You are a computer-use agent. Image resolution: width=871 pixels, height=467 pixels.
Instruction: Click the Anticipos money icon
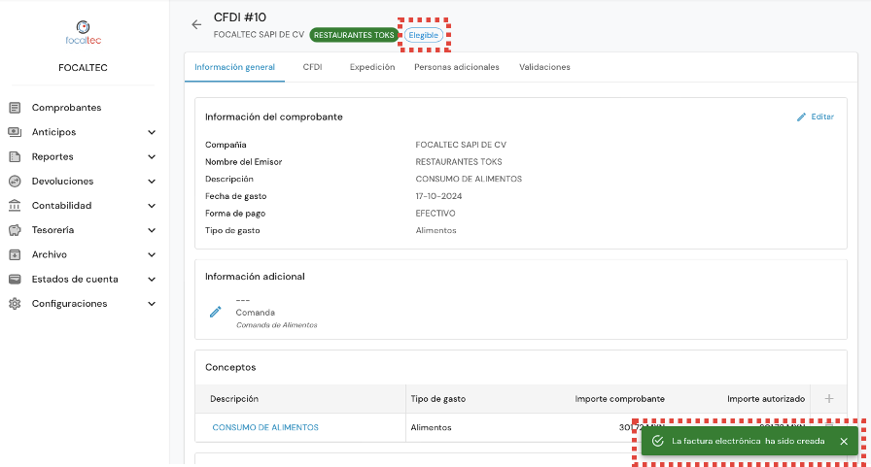[15, 132]
